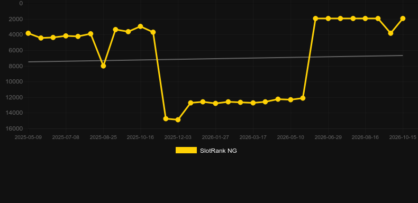Select the peak data point above 2025-10-16
This screenshot has width=418, height=203.
141,26
